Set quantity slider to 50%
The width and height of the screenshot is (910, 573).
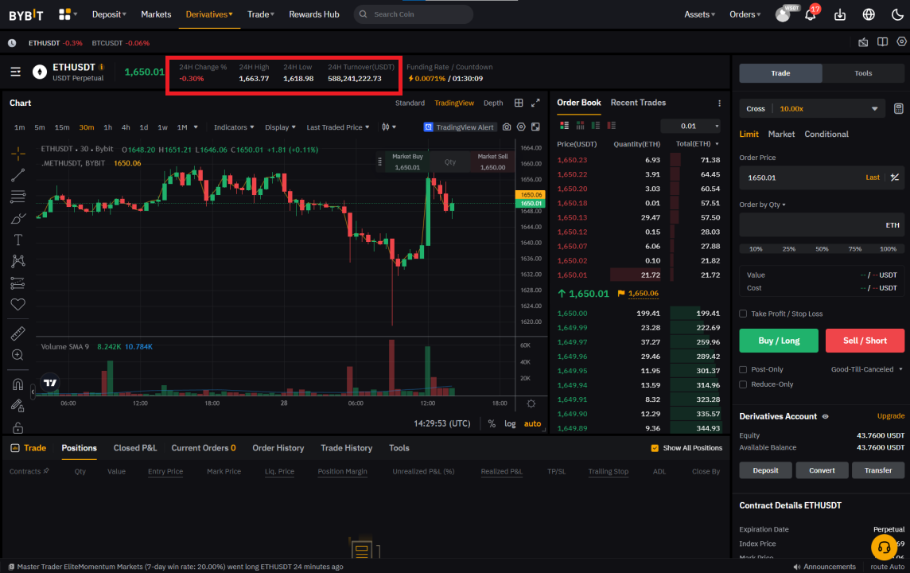[x=822, y=249]
